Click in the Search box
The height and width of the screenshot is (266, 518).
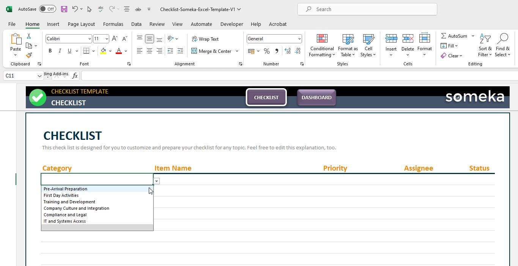coord(367,9)
